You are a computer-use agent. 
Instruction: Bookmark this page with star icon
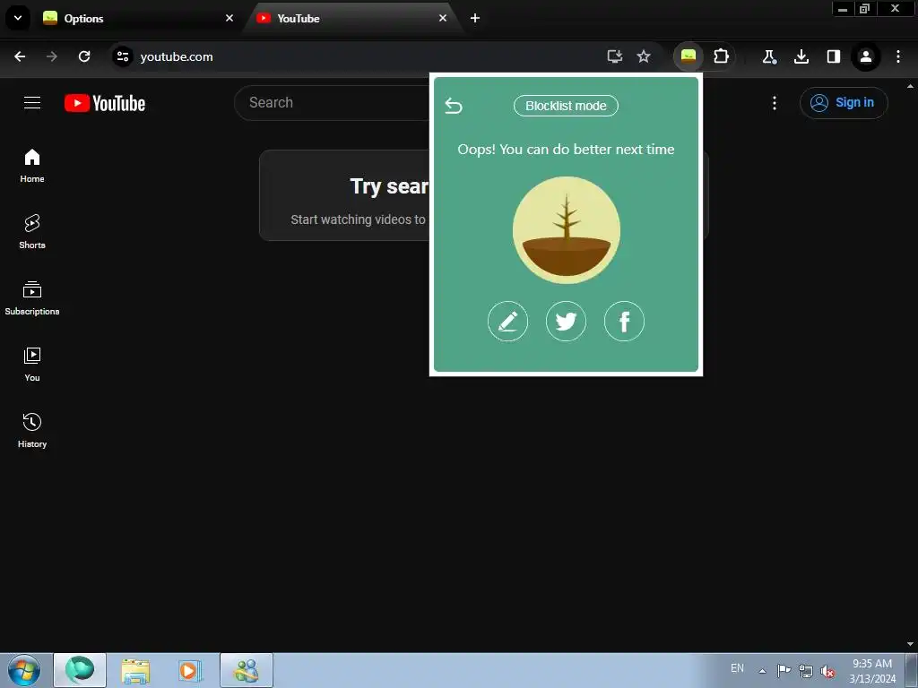[644, 56]
